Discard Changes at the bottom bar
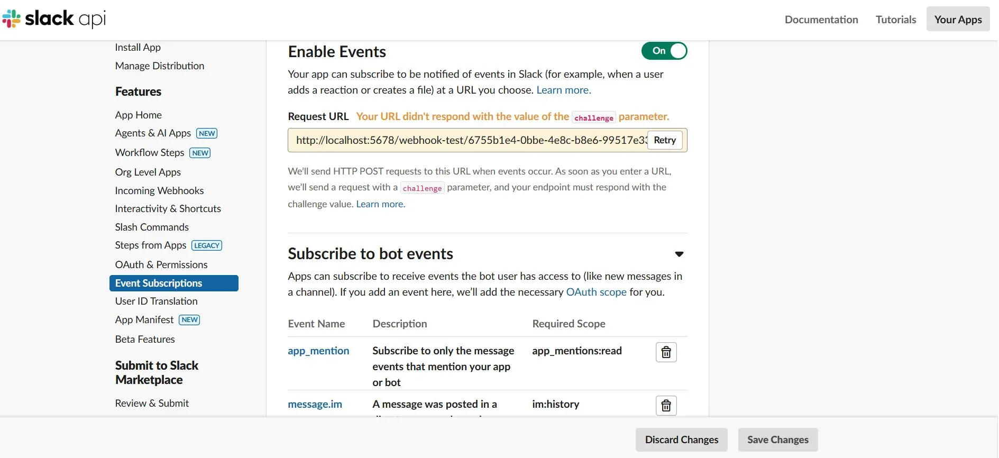This screenshot has height=458, width=999. tap(682, 439)
